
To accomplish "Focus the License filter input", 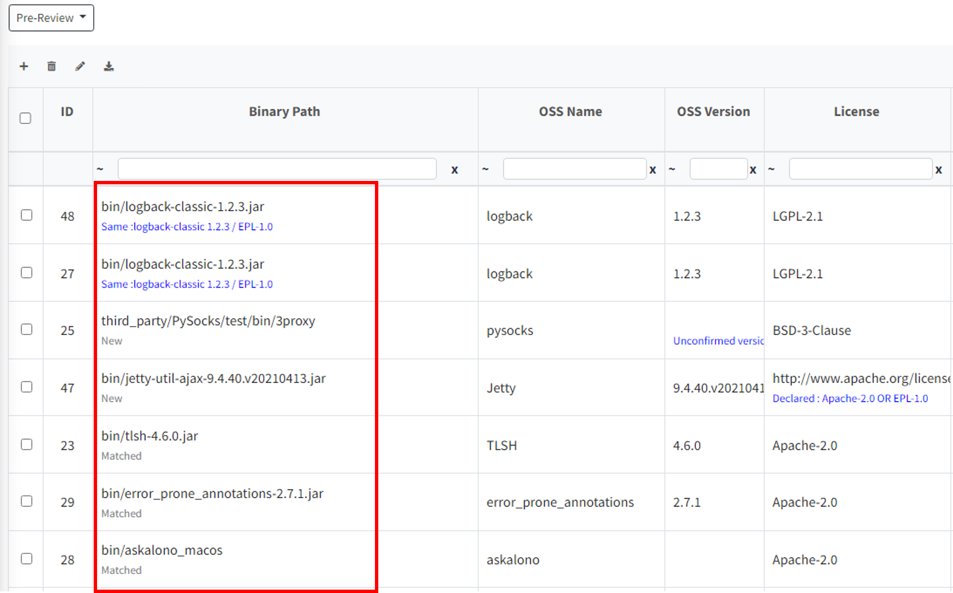I will [860, 169].
